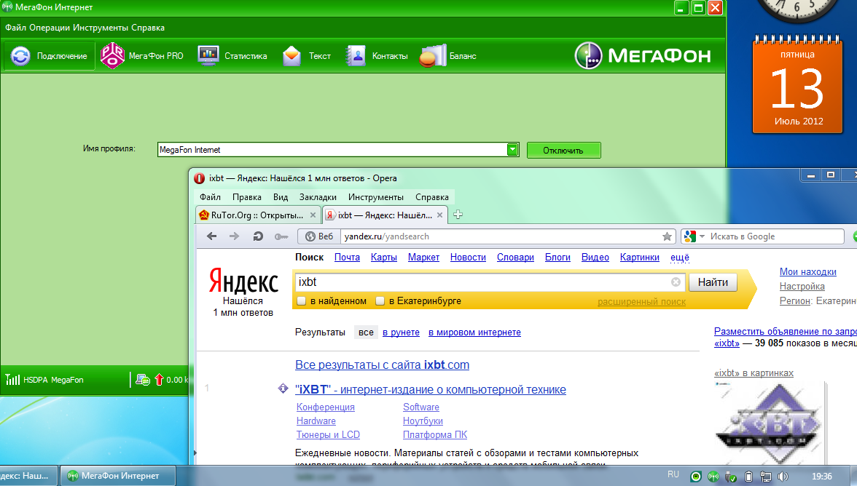
Task: Open the Google search engine dropdown in Opera
Action: pos(703,236)
